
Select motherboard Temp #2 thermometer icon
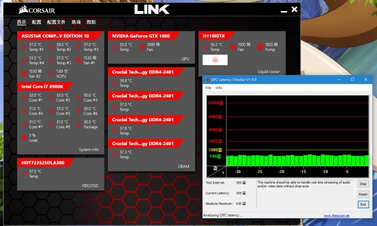point(51,47)
